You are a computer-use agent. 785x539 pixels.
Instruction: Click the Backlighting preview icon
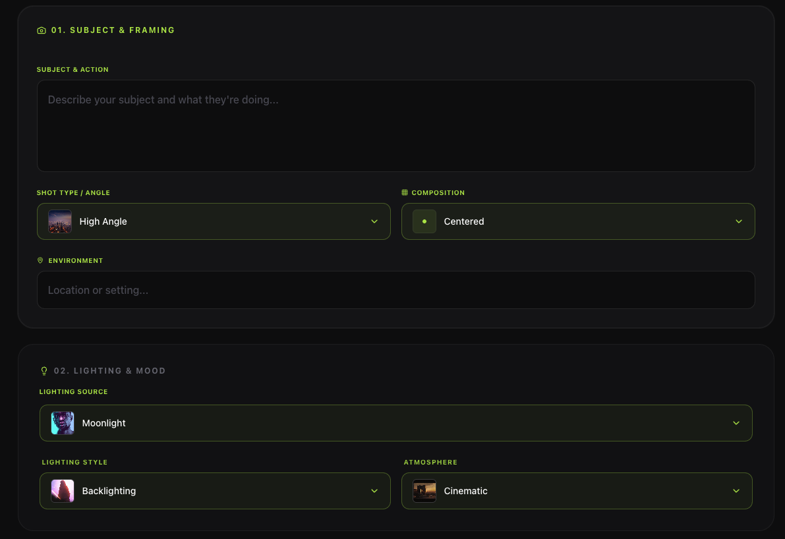tap(62, 491)
